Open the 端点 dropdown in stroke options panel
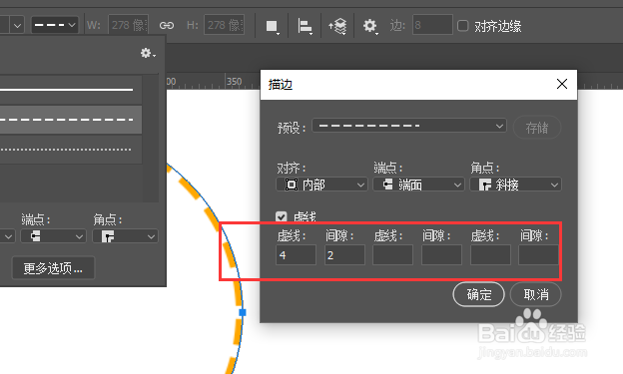Screen dimensions: 623x374 pyautogui.click(x=53, y=236)
